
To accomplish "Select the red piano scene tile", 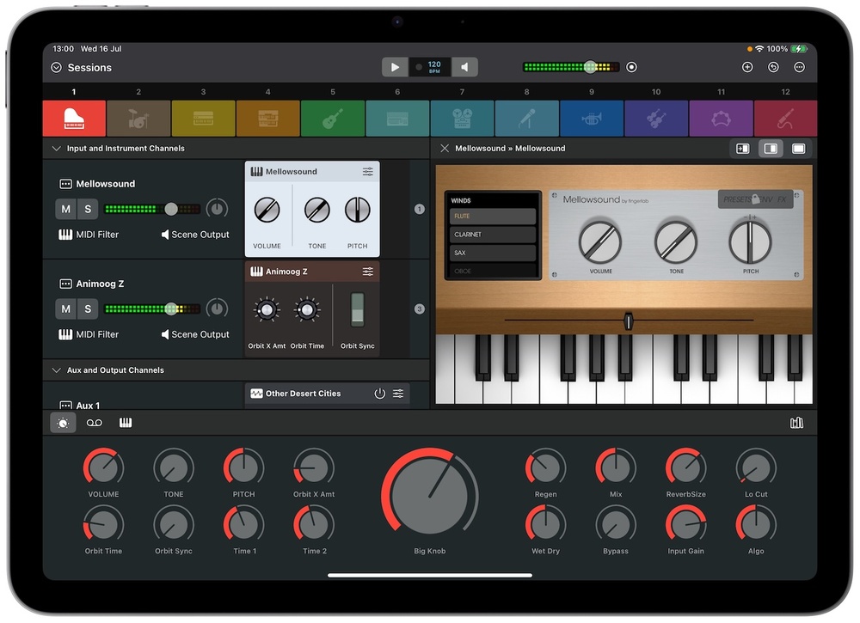I will pyautogui.click(x=74, y=119).
